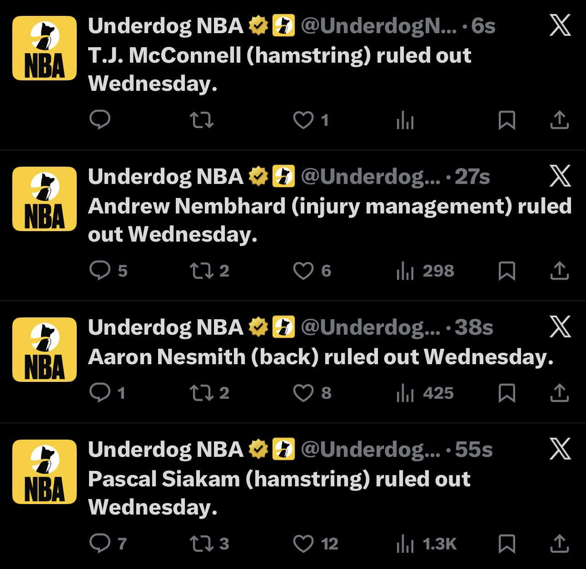Like the Andrew Nembhard tweet
586x569 pixels.
tap(303, 271)
